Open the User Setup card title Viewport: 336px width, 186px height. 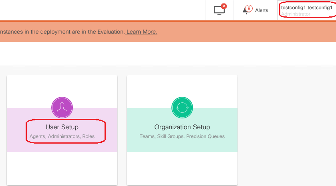click(x=62, y=127)
